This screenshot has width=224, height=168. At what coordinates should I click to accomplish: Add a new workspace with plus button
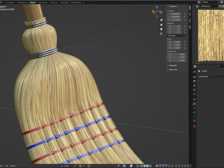tap(84, 2)
